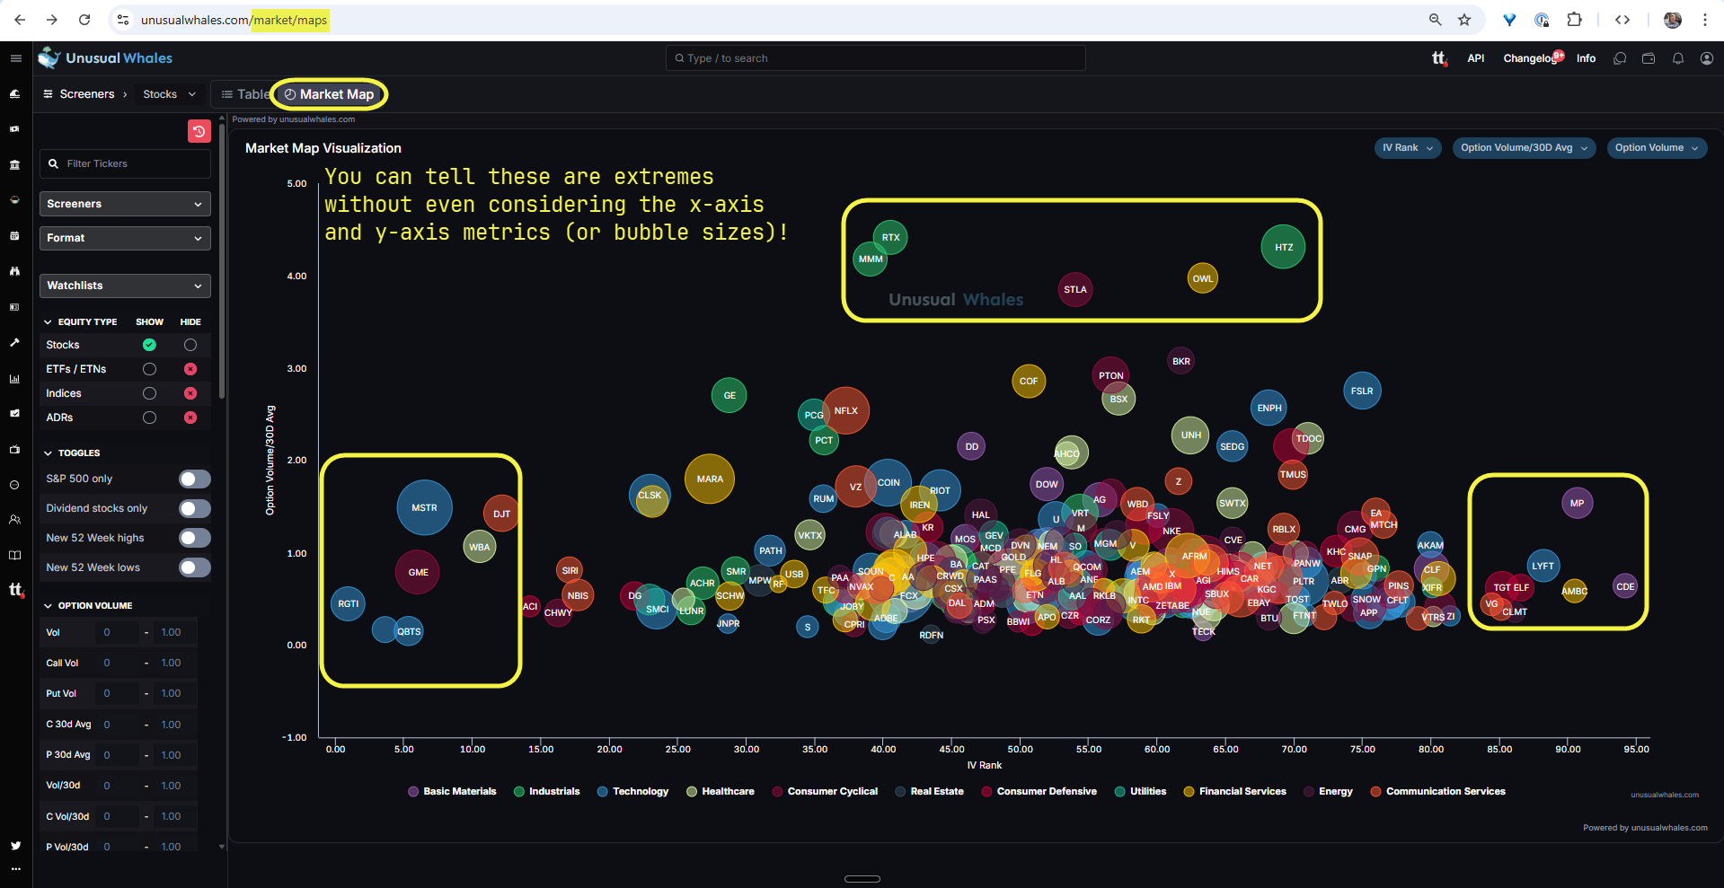Viewport: 1724px width, 888px height.
Task: Open the notifications bell icon
Action: pyautogui.click(x=1677, y=58)
